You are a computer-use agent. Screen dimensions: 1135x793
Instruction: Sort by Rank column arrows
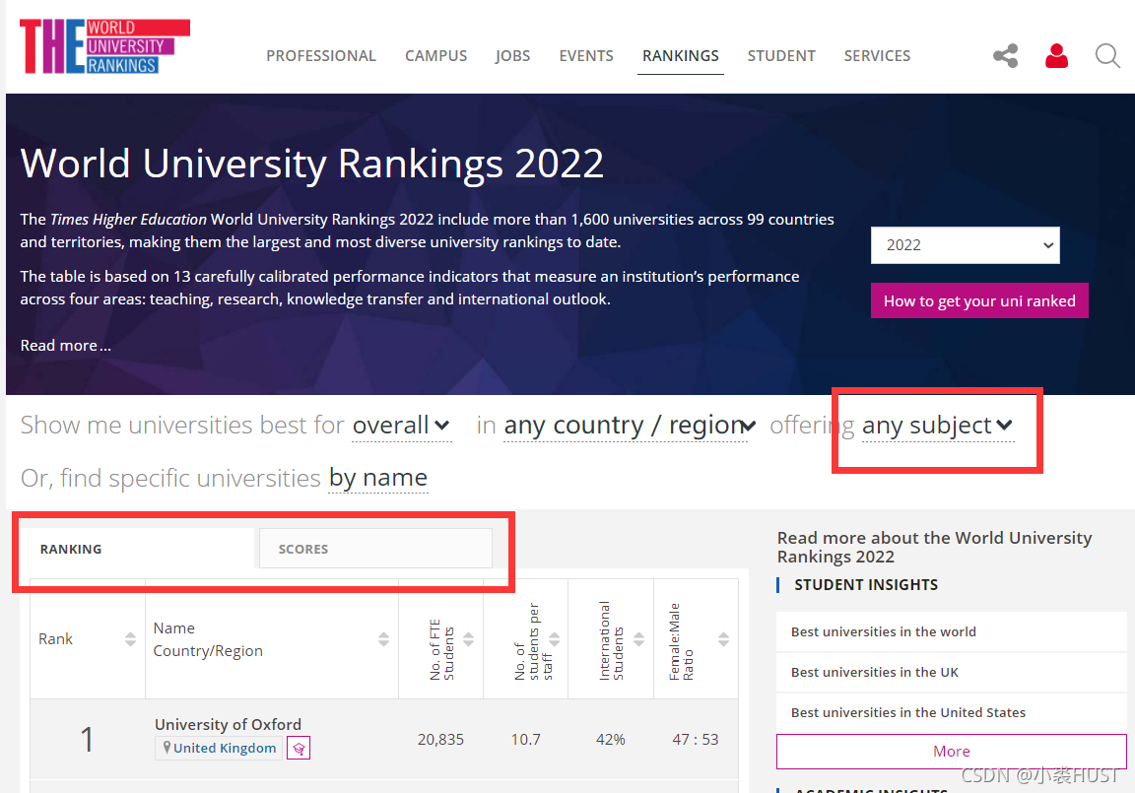(130, 639)
